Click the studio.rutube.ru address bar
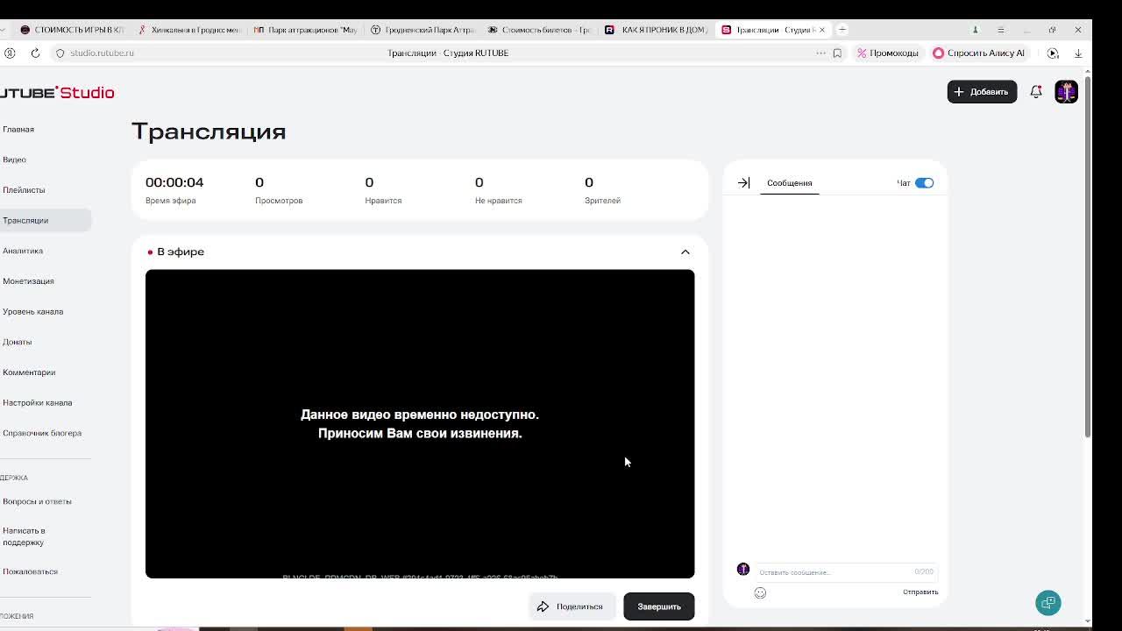 [x=102, y=53]
